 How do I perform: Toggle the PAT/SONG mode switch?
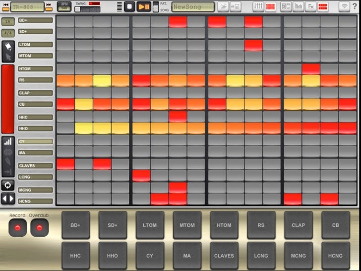tap(156, 6)
